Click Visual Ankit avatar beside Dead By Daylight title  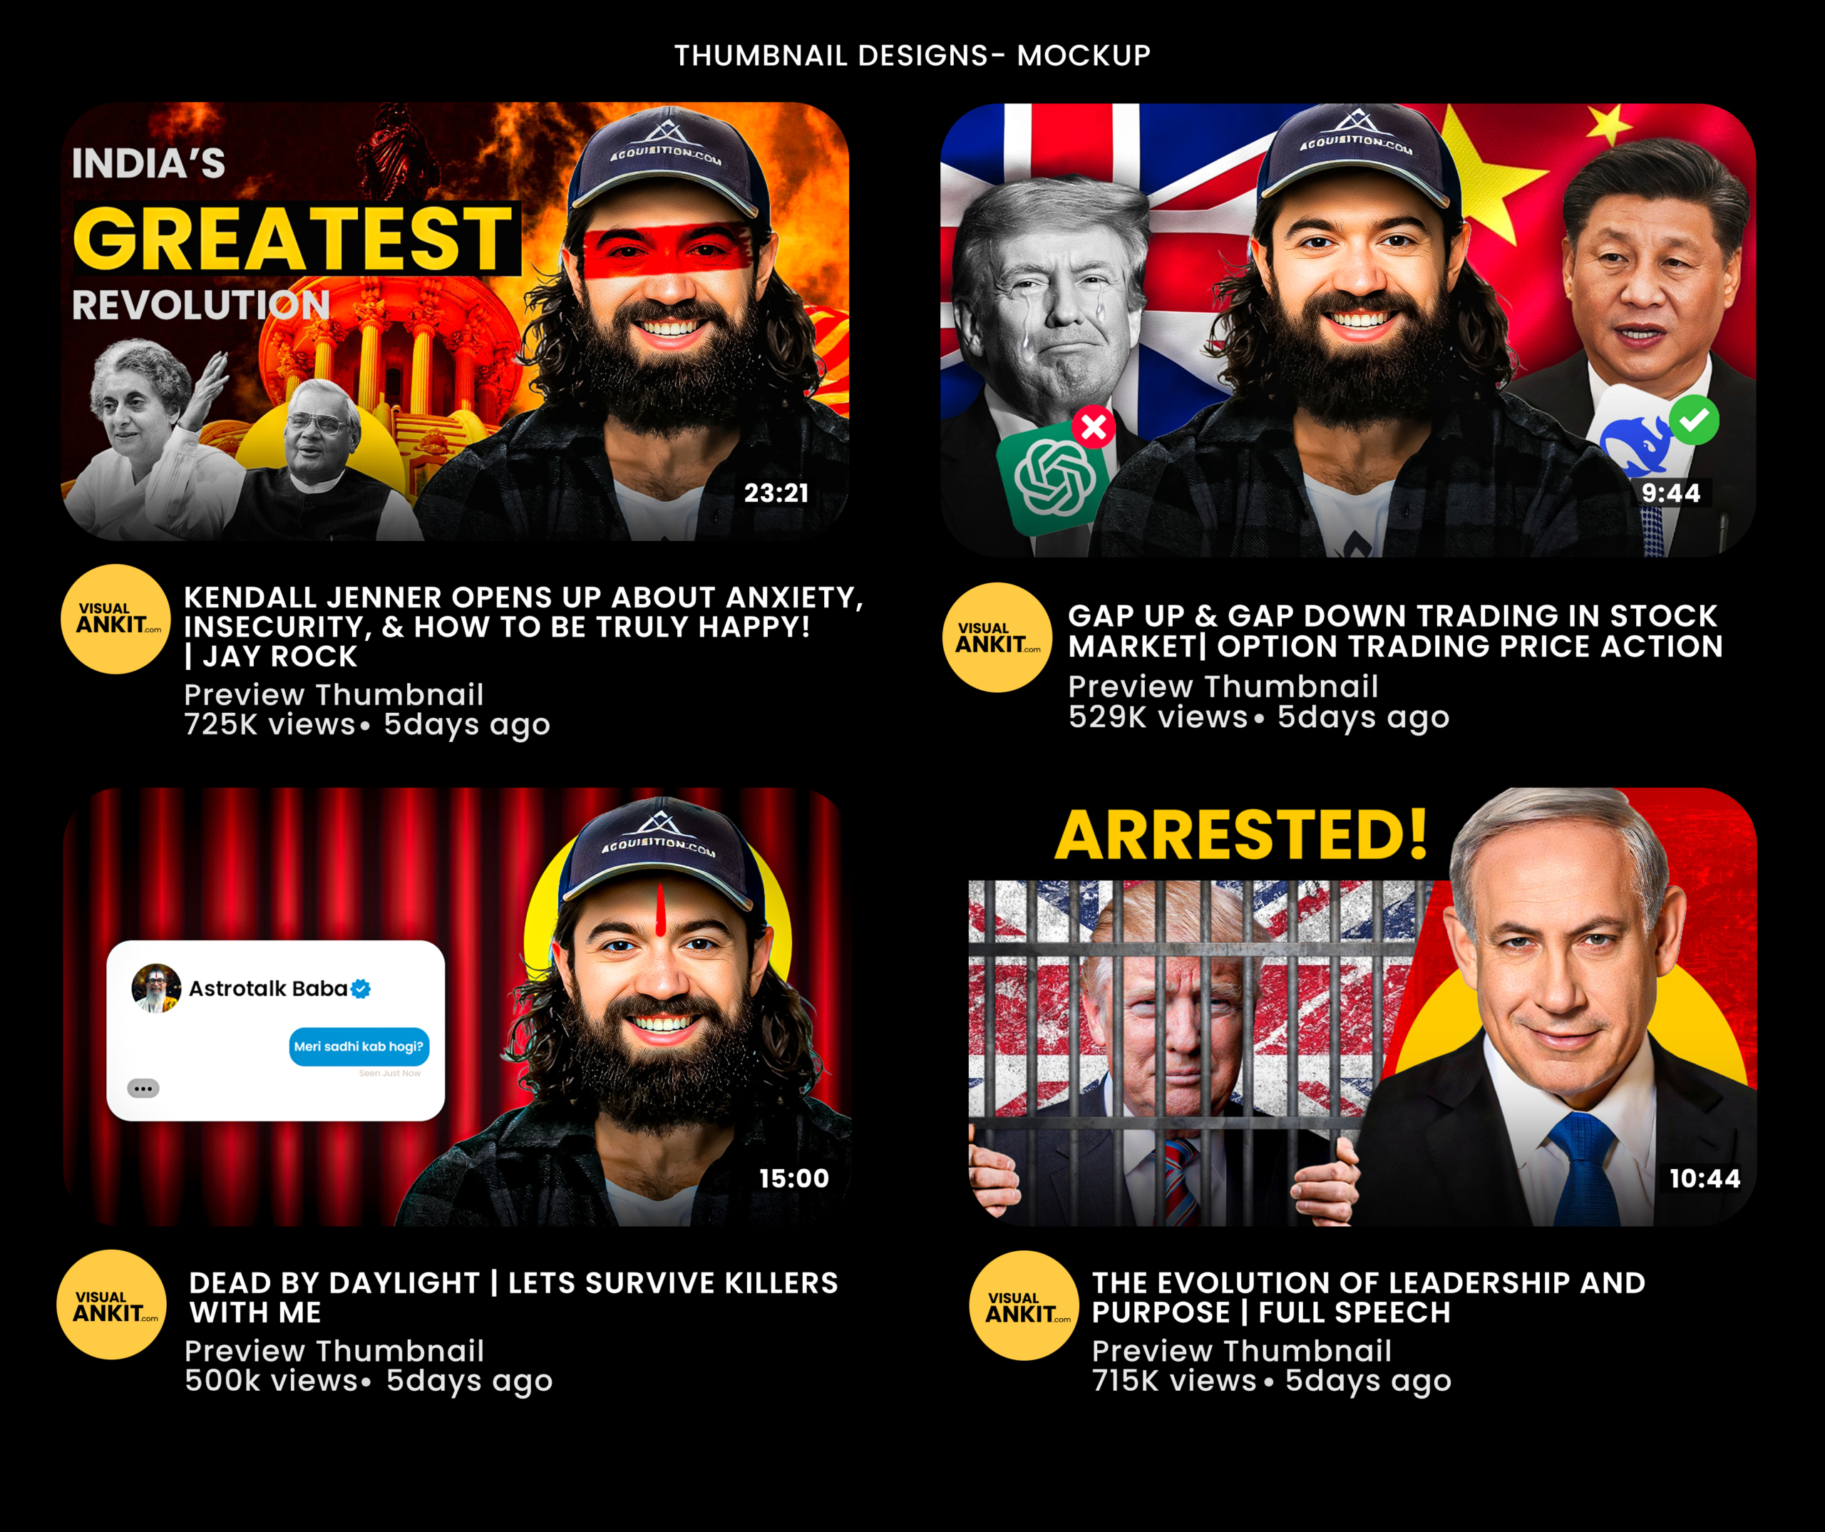(111, 1305)
